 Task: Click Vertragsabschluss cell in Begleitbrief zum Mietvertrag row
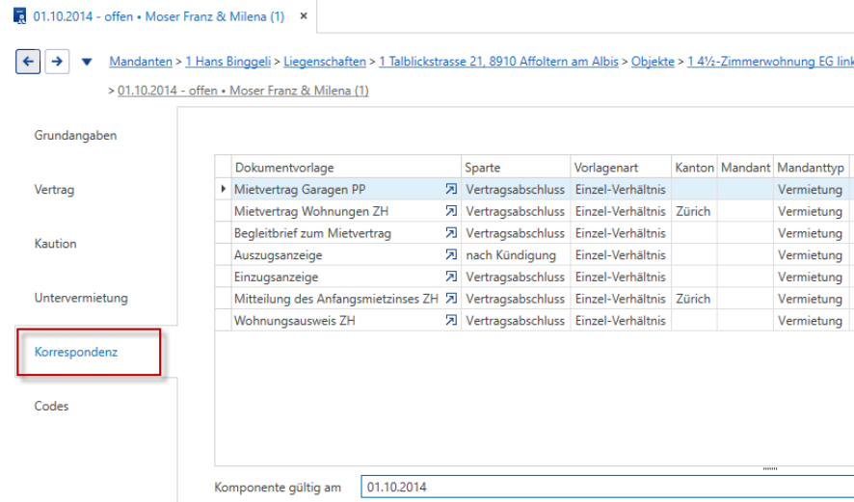516,233
